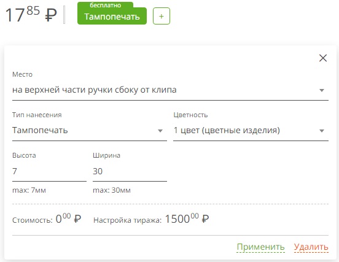Viewport: 339px width, 262px height.
Task: Click the 17.85 ₽ price at top
Action: [31, 14]
